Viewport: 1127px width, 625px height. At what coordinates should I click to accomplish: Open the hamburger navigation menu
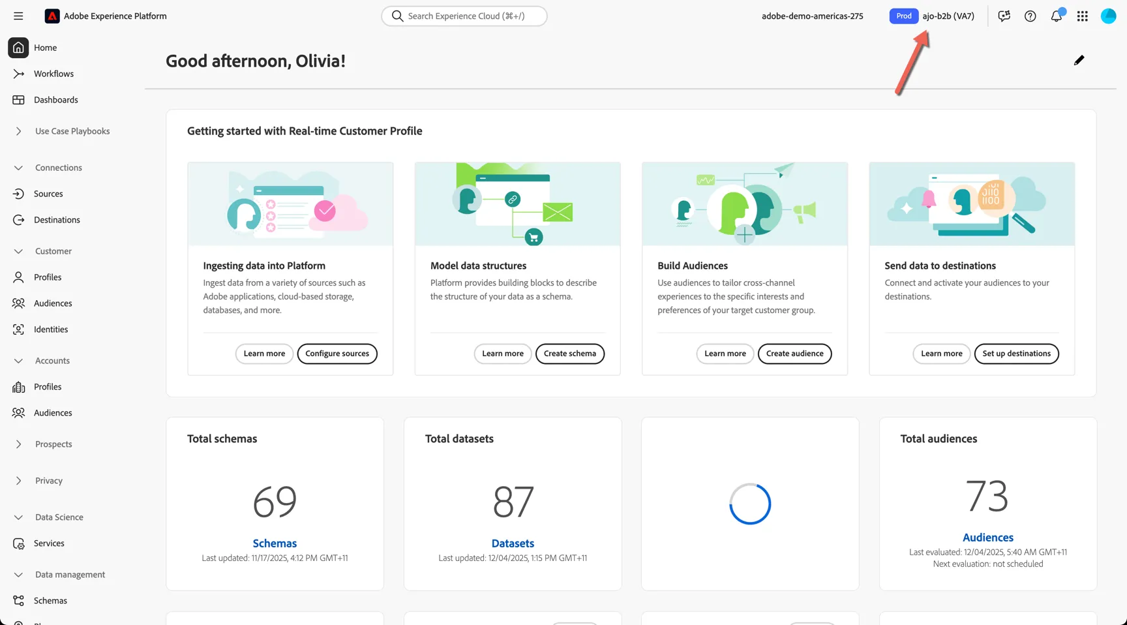(x=18, y=16)
